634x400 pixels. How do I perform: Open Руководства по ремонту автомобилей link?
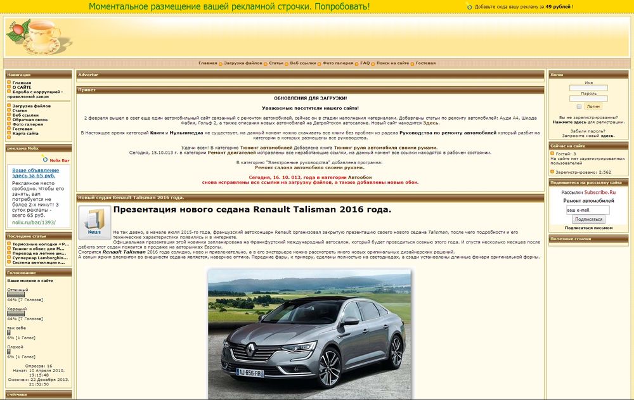[x=448, y=132]
